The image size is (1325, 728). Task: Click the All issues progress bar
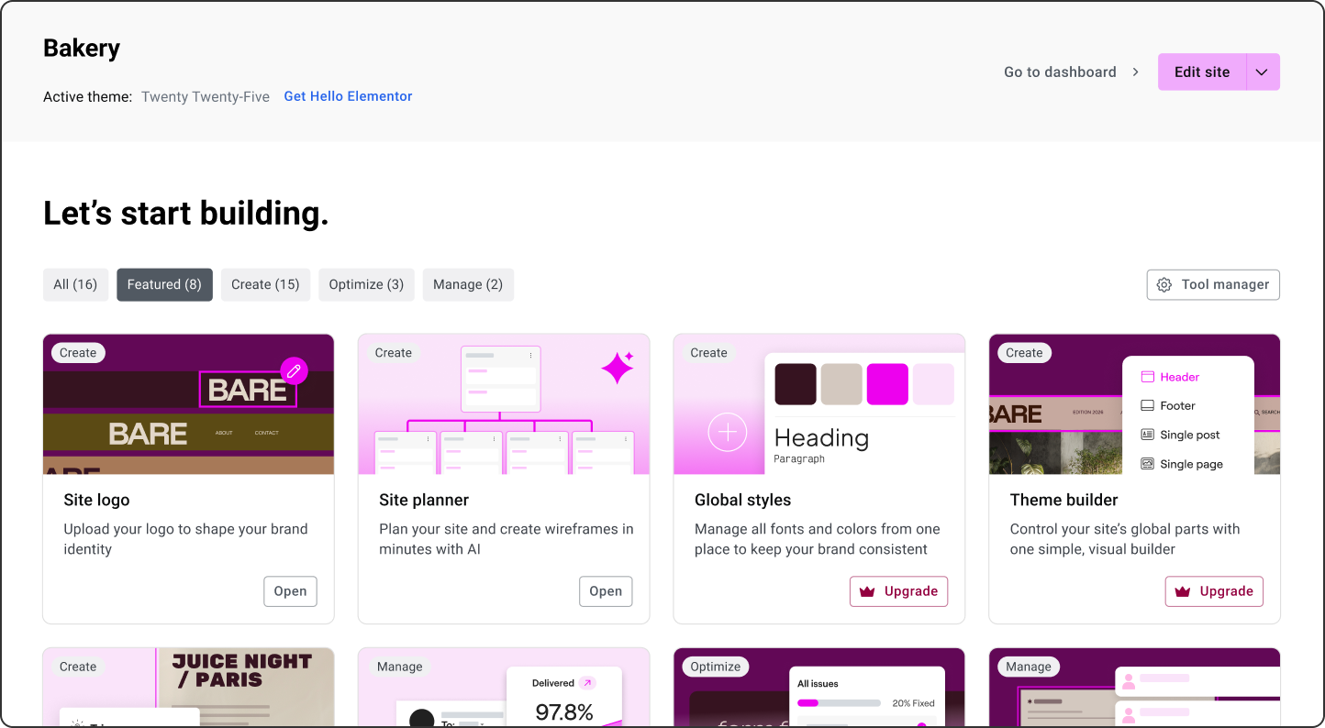point(839,703)
